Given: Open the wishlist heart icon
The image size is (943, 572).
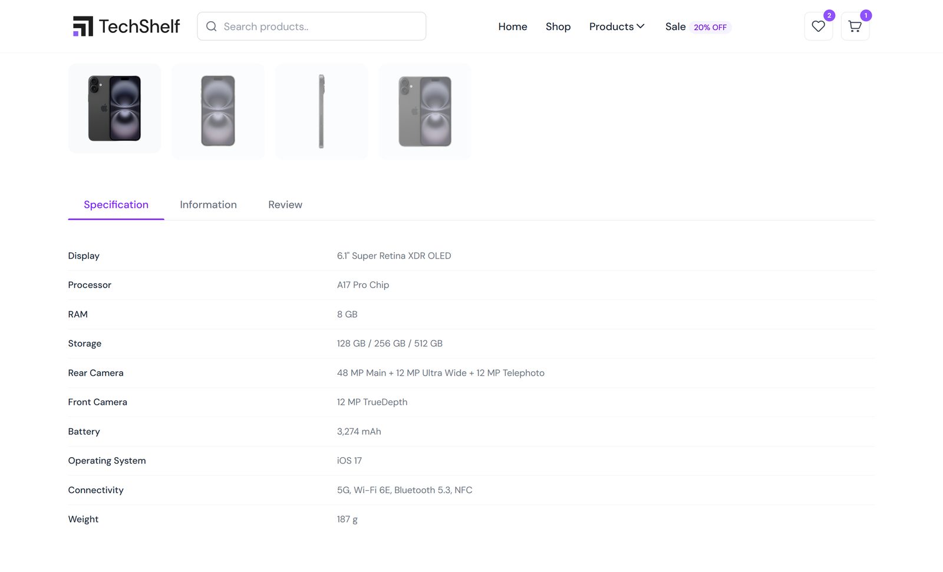Looking at the screenshot, I should click(818, 27).
